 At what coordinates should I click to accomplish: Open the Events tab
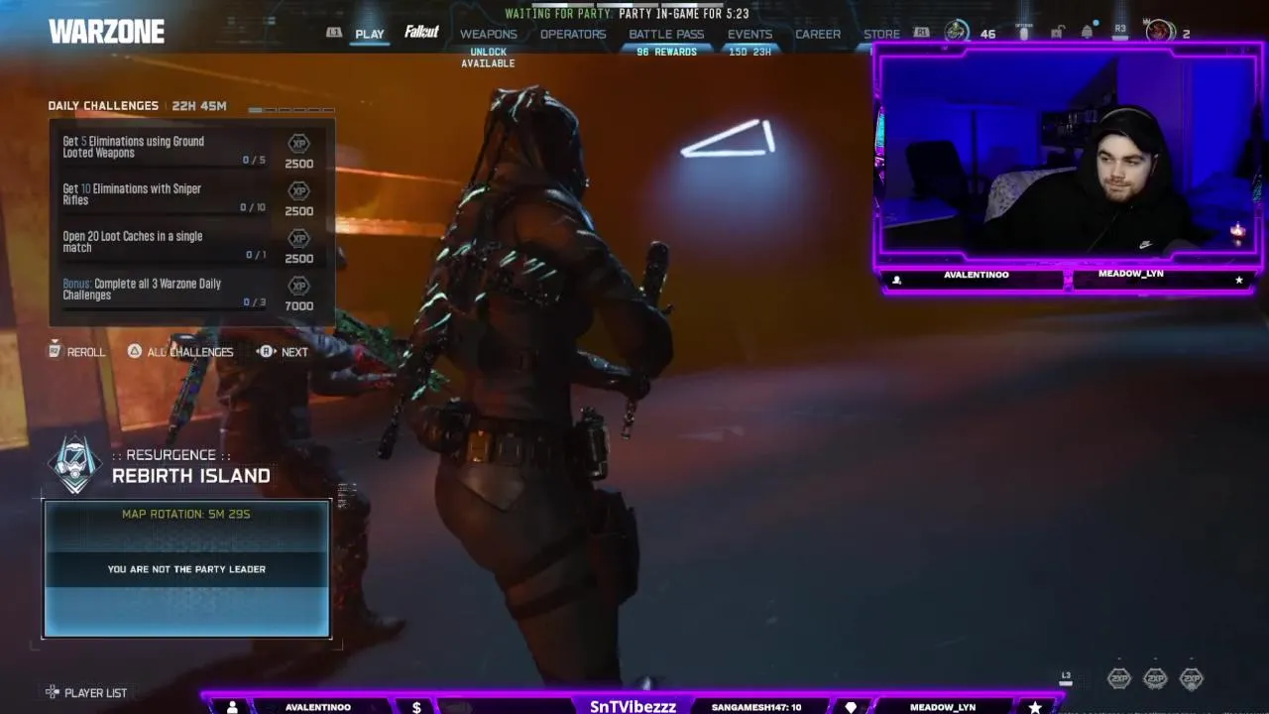tap(750, 34)
